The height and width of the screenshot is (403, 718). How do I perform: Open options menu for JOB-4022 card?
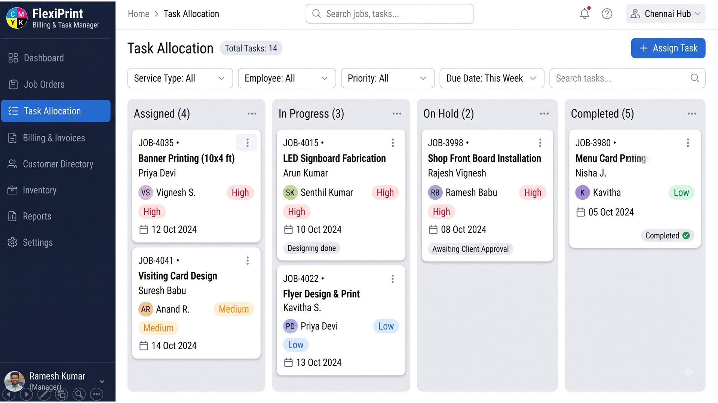click(392, 279)
